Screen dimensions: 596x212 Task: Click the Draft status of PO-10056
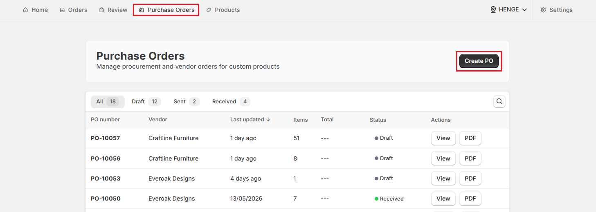pos(384,158)
